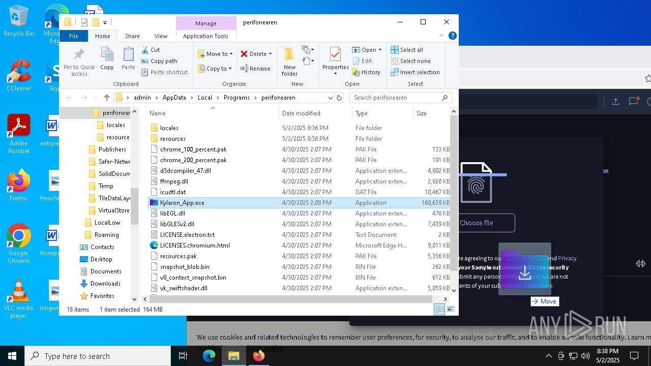Click Select none

410,61
